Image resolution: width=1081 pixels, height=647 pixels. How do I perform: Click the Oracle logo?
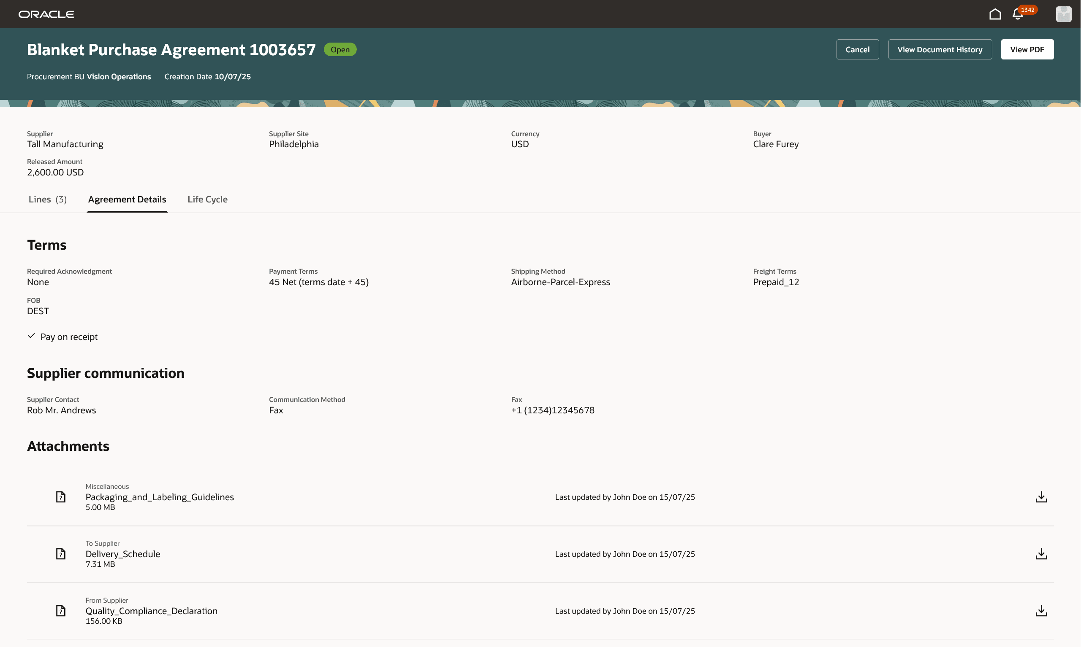tap(46, 14)
